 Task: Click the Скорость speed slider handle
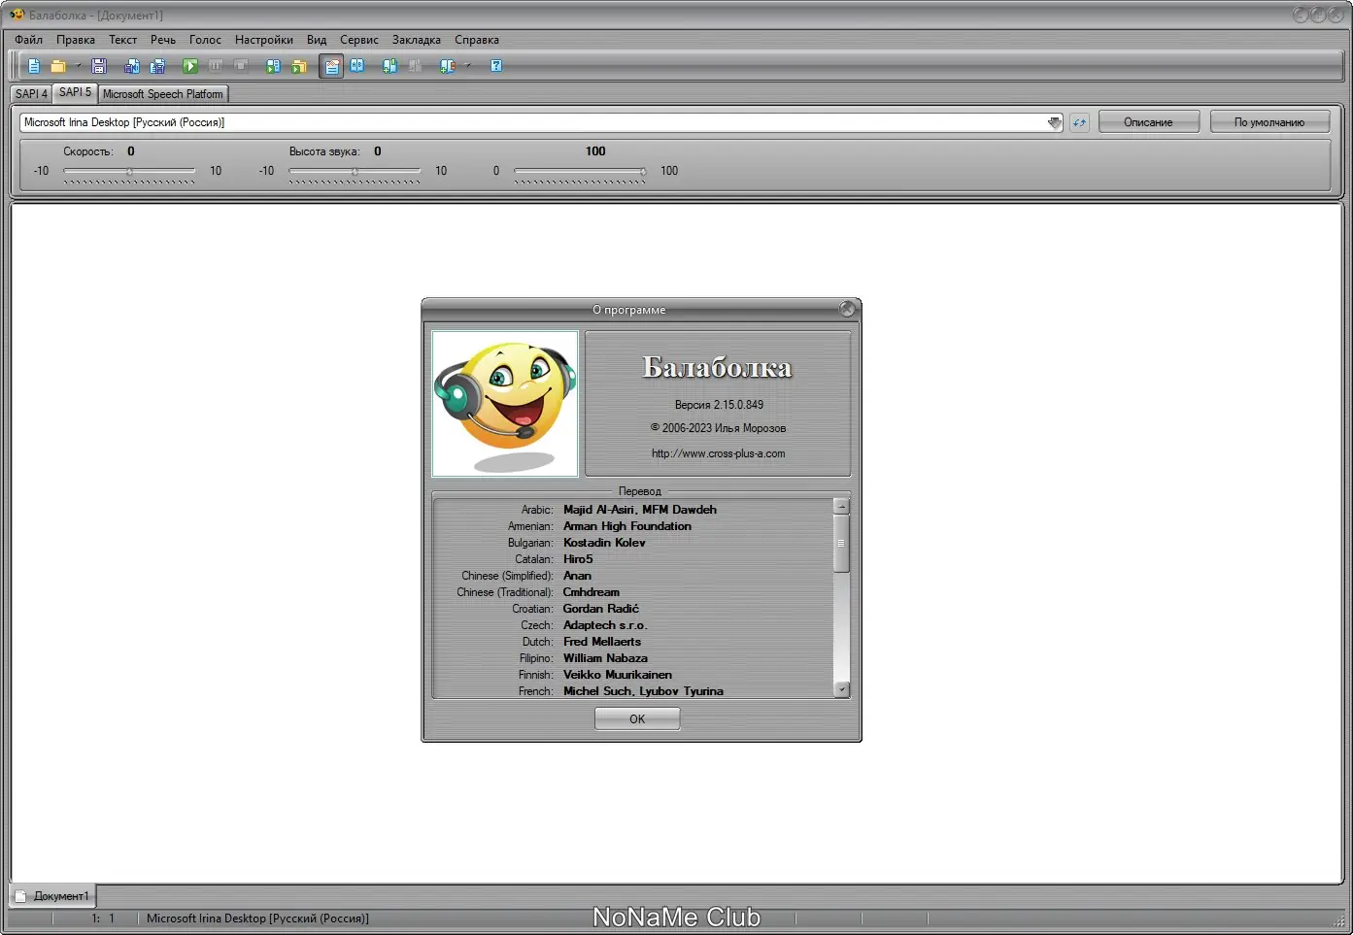tap(129, 172)
